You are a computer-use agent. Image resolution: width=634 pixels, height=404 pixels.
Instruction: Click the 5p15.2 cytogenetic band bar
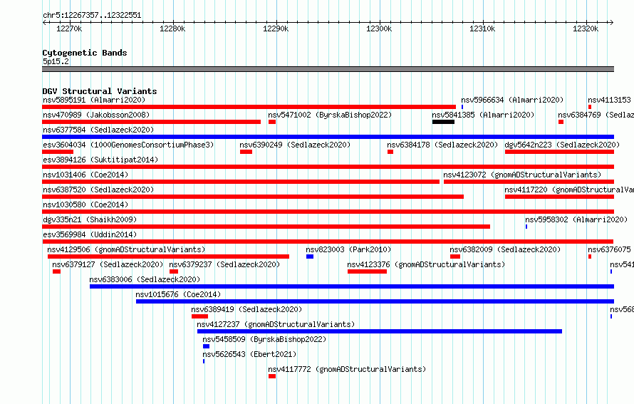(328, 69)
